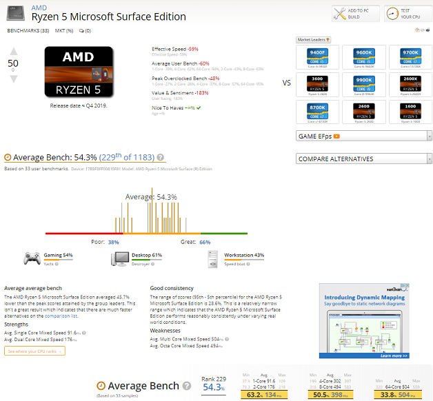Click the AMD brand link

tap(39, 8)
